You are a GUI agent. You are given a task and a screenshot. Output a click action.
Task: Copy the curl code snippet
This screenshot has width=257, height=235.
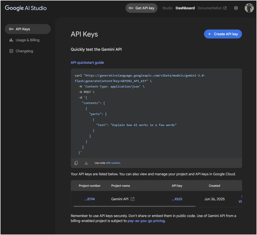click(x=76, y=163)
